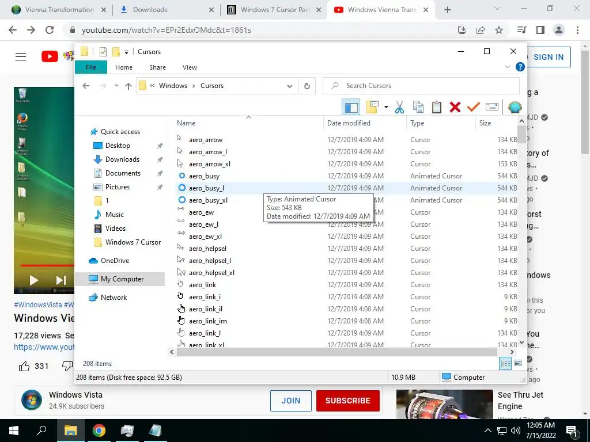The image size is (590, 442).
Task: Select Network in navigation pane
Action: click(x=114, y=298)
